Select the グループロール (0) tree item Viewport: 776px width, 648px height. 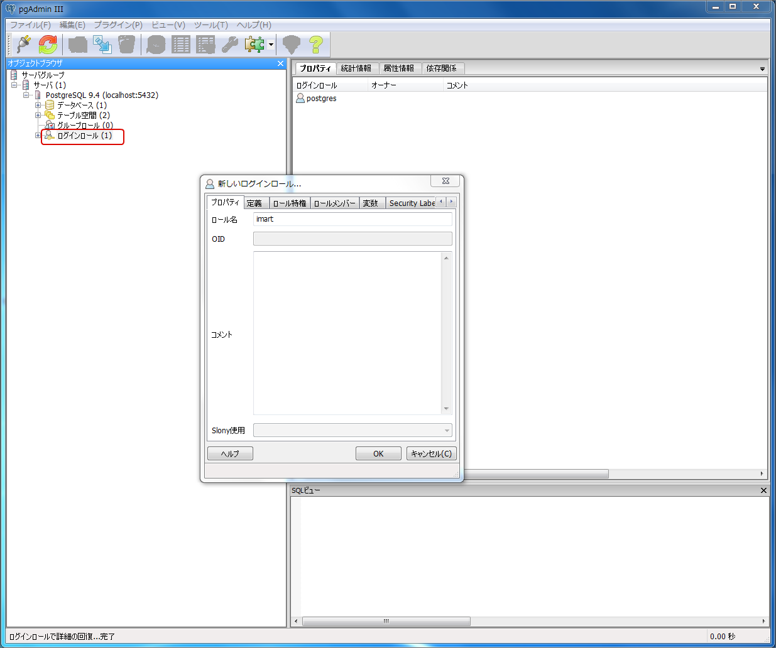pos(85,125)
